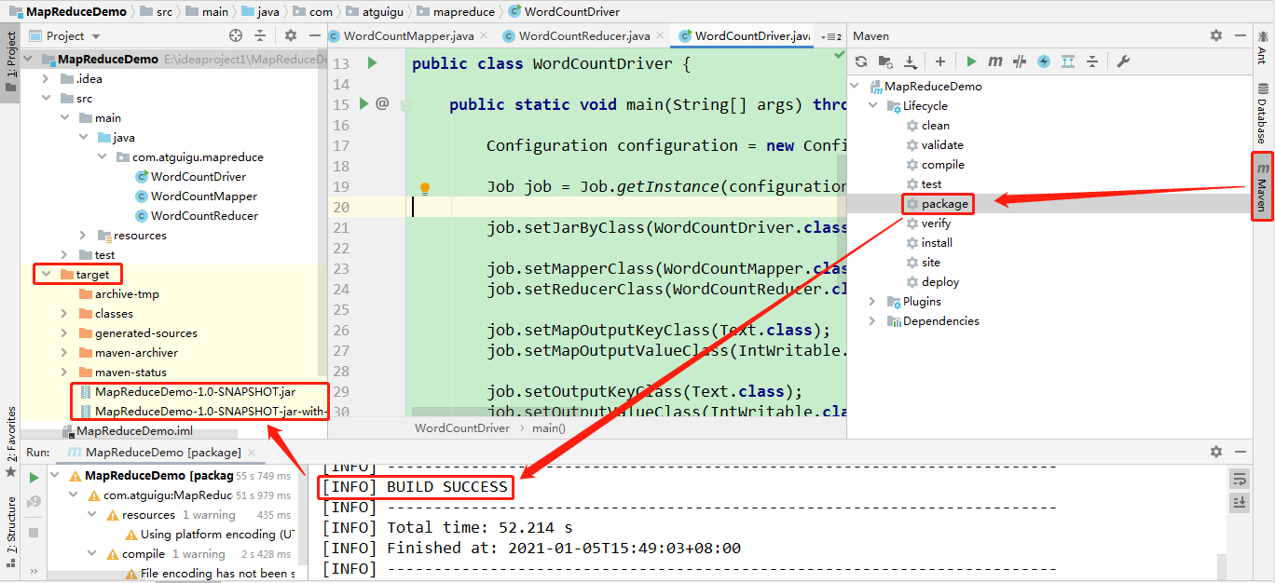Collapse the target folder

pyautogui.click(x=46, y=275)
